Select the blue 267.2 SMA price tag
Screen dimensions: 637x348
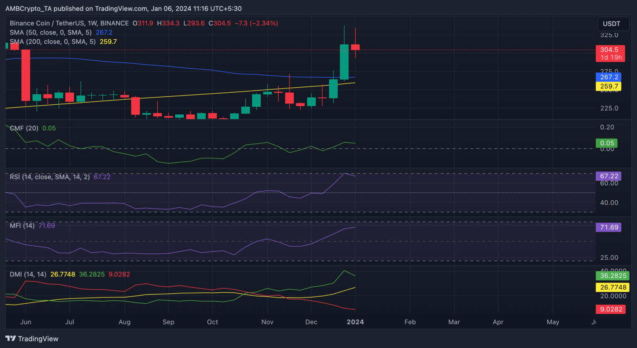tap(609, 77)
